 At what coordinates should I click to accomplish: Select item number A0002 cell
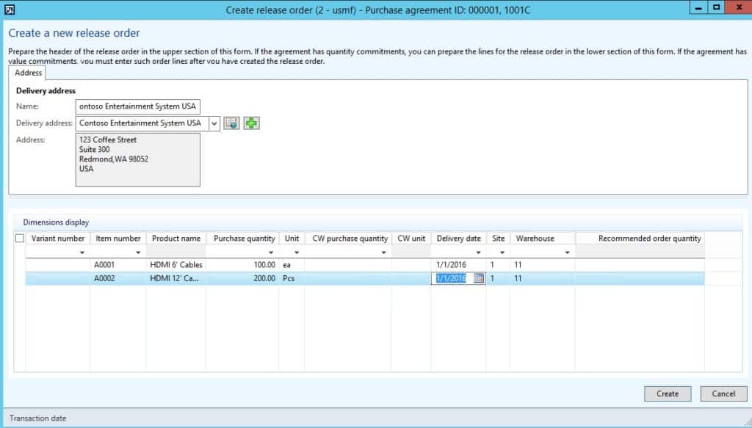pos(118,278)
